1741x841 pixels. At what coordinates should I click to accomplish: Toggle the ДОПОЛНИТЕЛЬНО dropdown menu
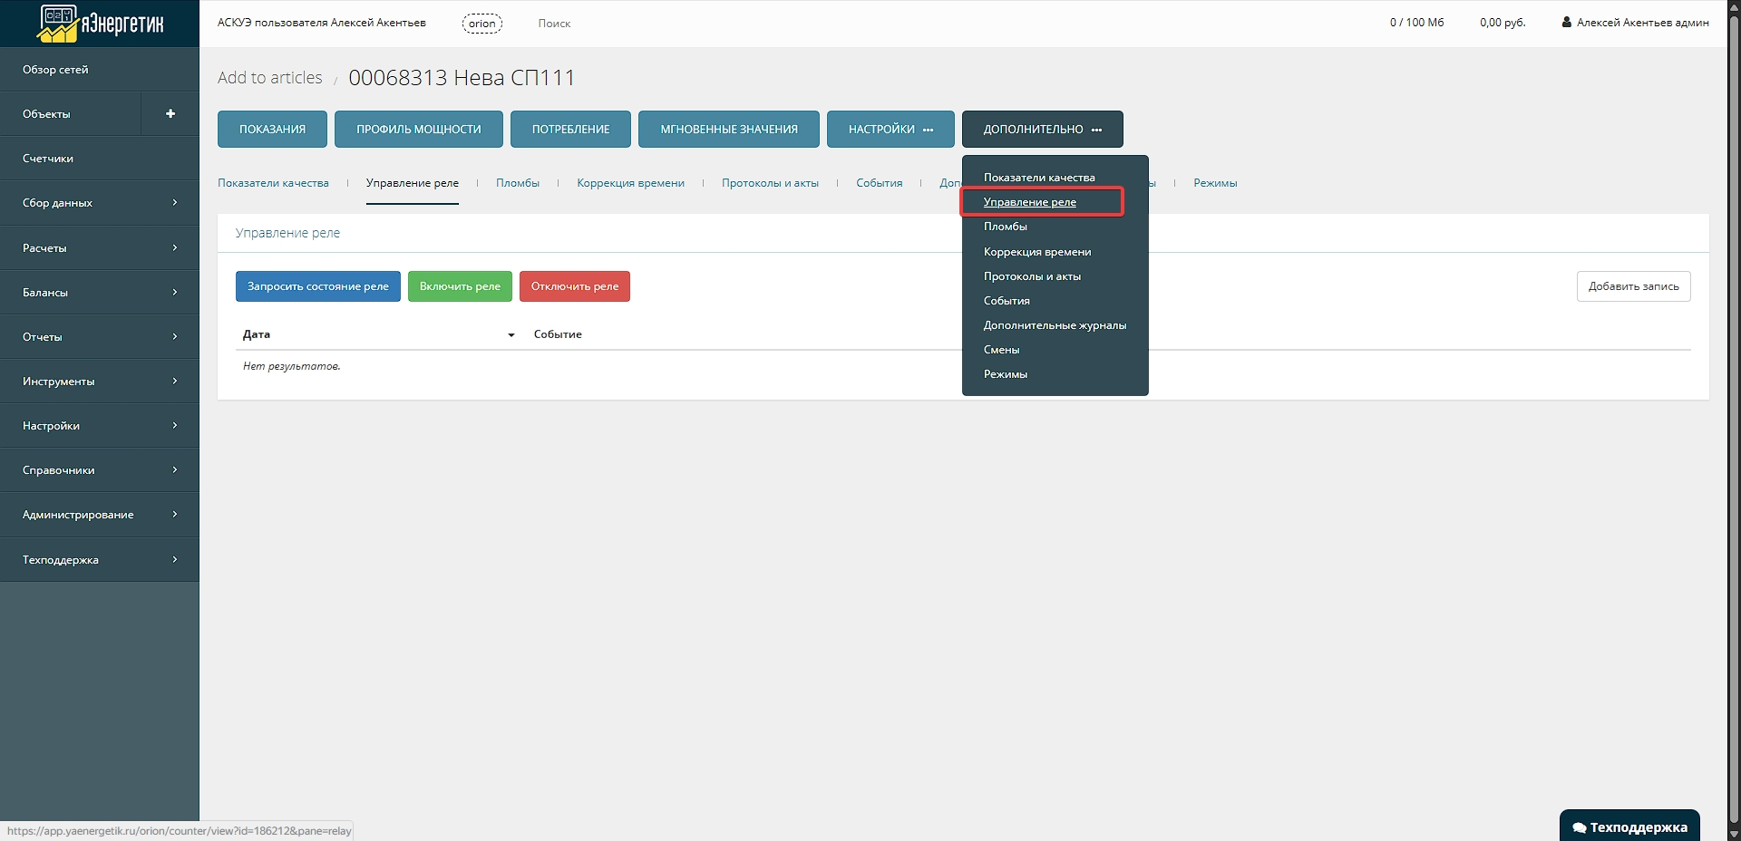1042,130
